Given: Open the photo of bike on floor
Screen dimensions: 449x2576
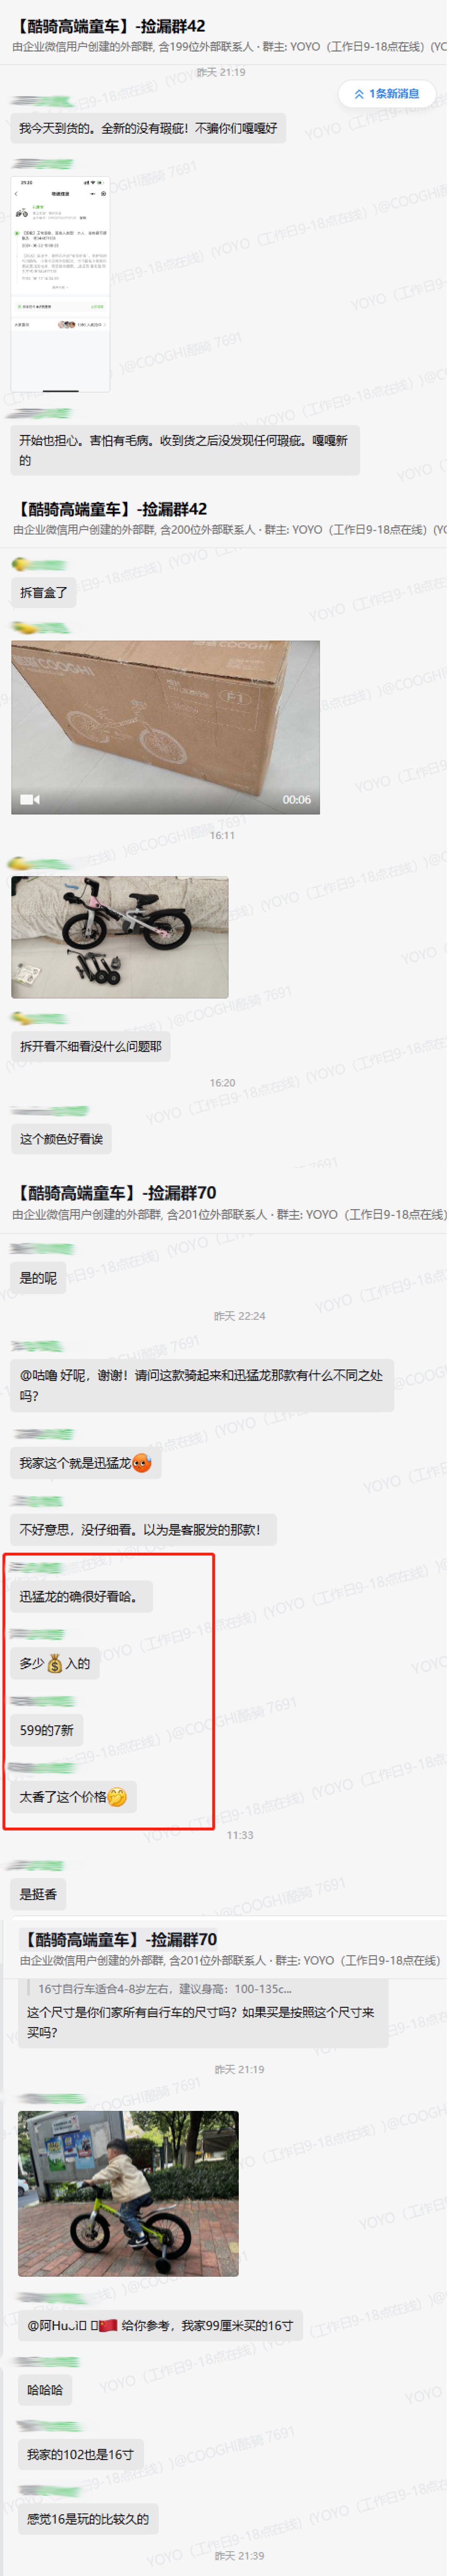Looking at the screenshot, I should click(120, 937).
